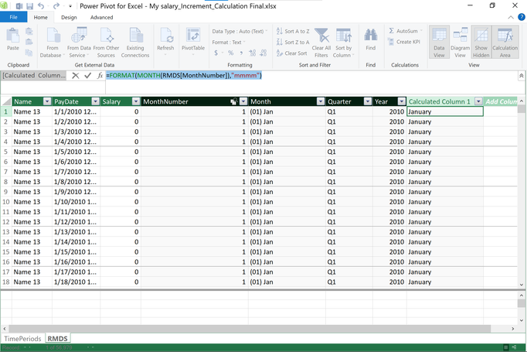Open PayDate column filter dropdown
The height and width of the screenshot is (352, 527).
coord(96,101)
